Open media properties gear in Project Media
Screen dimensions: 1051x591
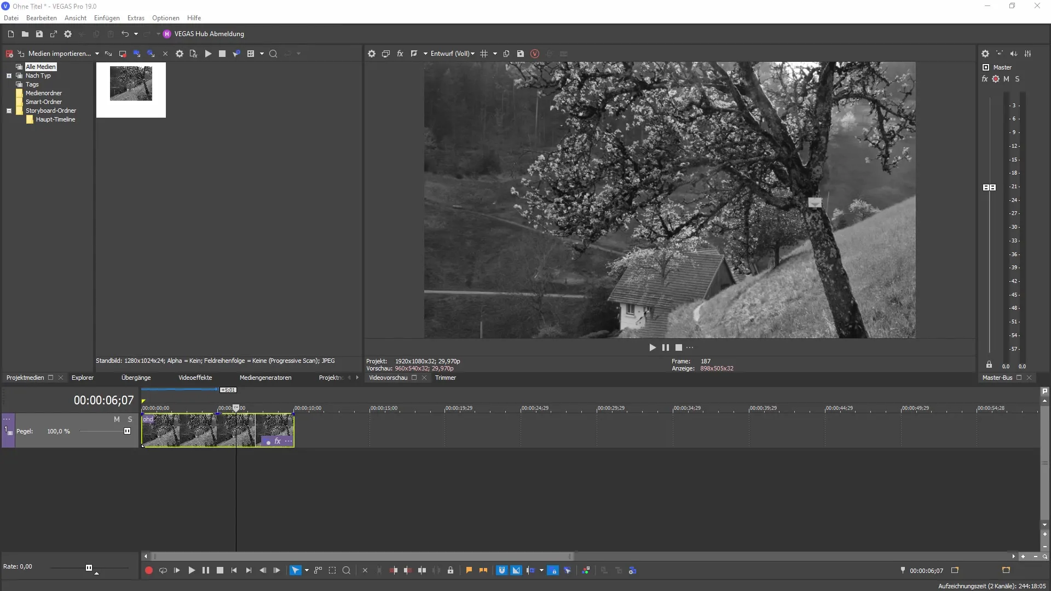(179, 54)
